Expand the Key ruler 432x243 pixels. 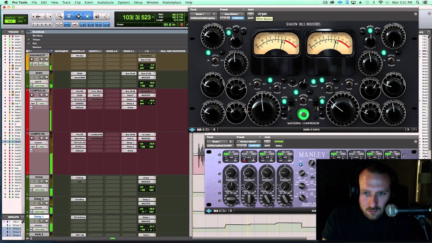29,43
